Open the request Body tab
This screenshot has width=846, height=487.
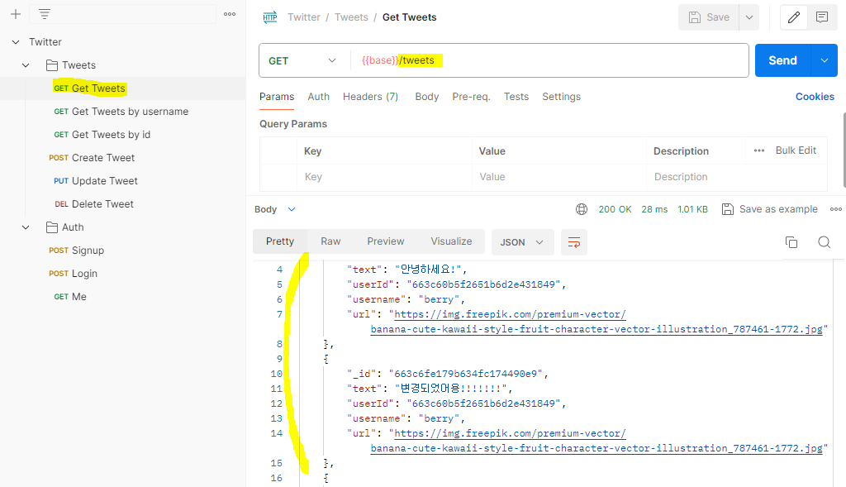point(427,97)
